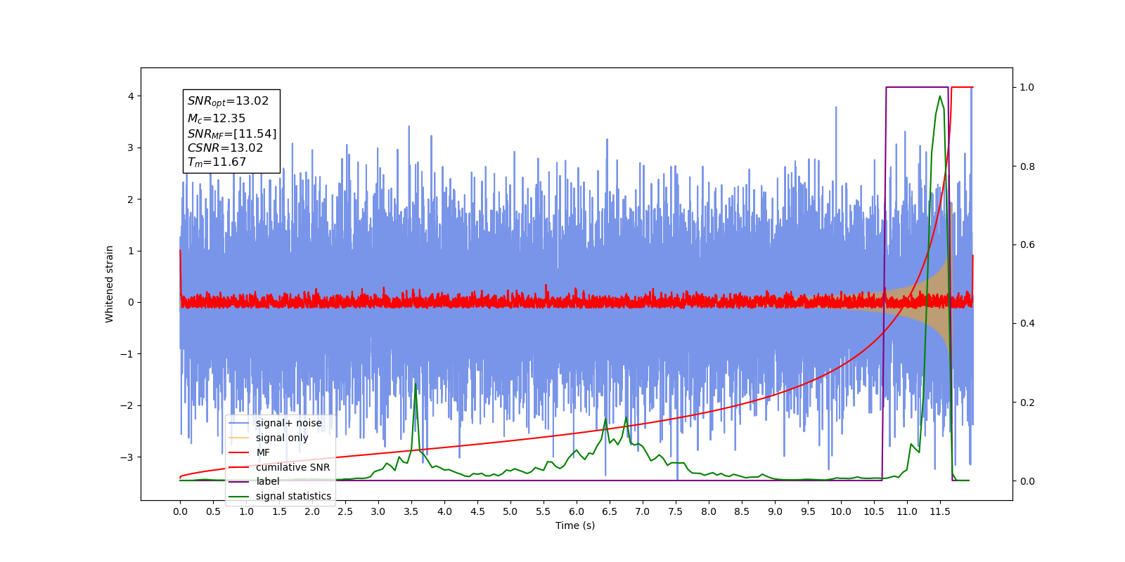This screenshot has height=562, width=1125.
Task: Click the 6.0 tick on the time axis
Action: point(577,511)
